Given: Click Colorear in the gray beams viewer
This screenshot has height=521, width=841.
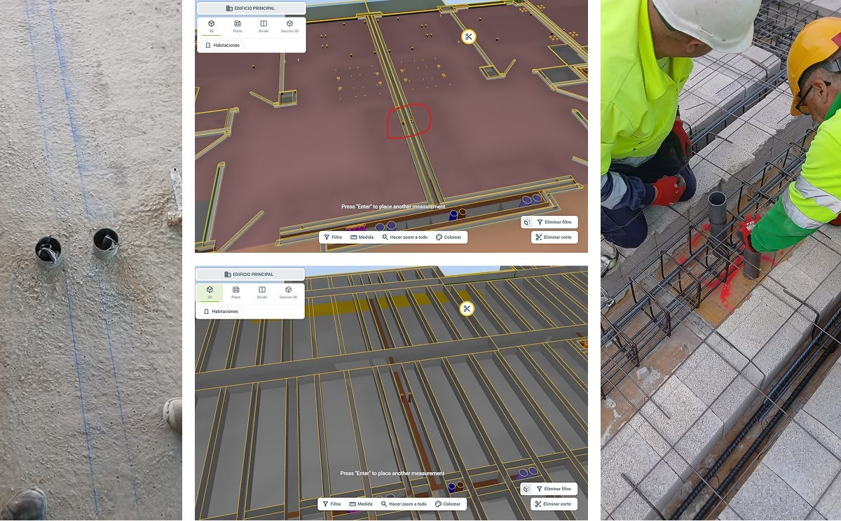Looking at the screenshot, I should point(448,504).
